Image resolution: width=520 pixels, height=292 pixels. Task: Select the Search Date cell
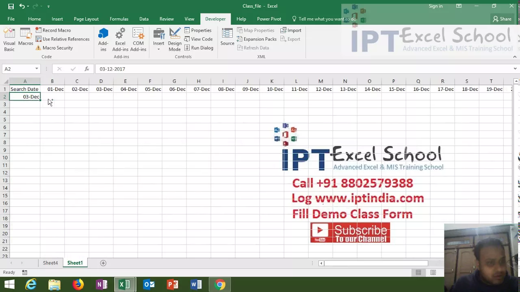point(25,89)
